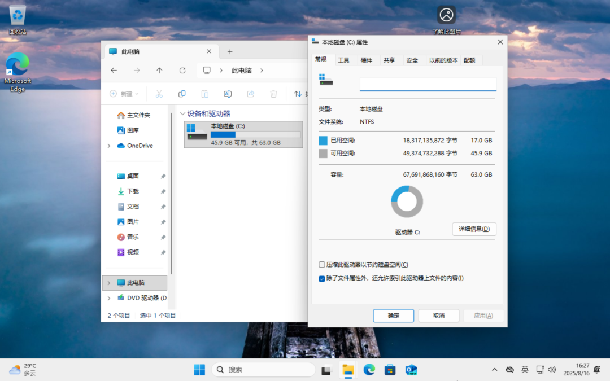Image resolution: width=610 pixels, height=381 pixels.
Task: Click the 确定 button
Action: click(x=393, y=316)
